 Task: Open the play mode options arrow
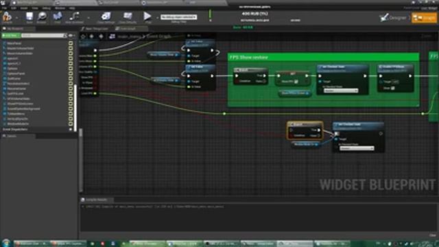[x=157, y=18]
